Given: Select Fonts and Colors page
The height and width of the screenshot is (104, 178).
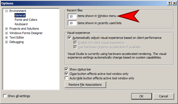Looking at the screenshot, I should (x=26, y=20).
